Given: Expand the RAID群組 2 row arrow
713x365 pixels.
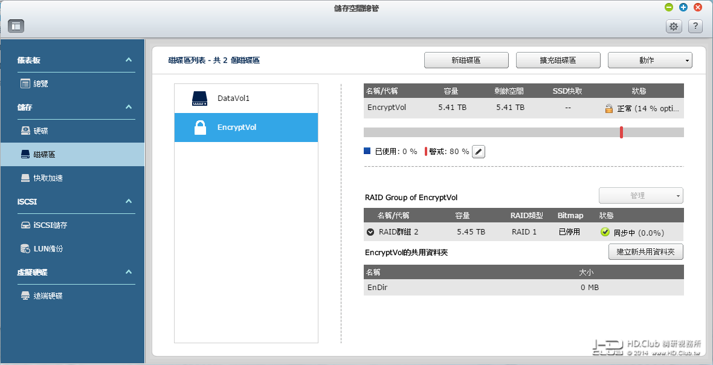Looking at the screenshot, I should click(x=370, y=232).
